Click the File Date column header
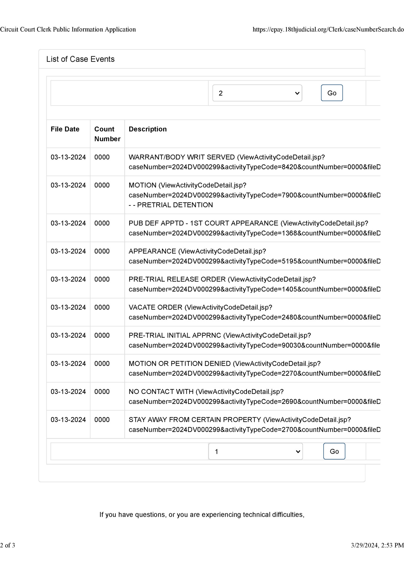Image resolution: width=404 pixels, height=574 pixels. coord(65,129)
